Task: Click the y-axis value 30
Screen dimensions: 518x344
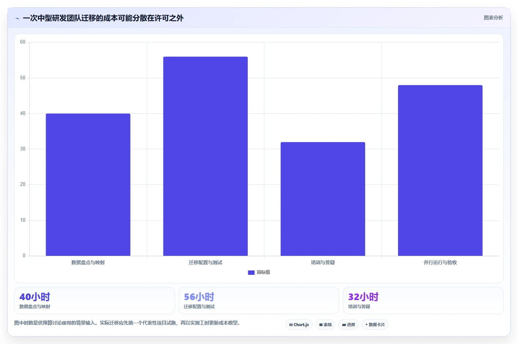Action: pos(23,149)
